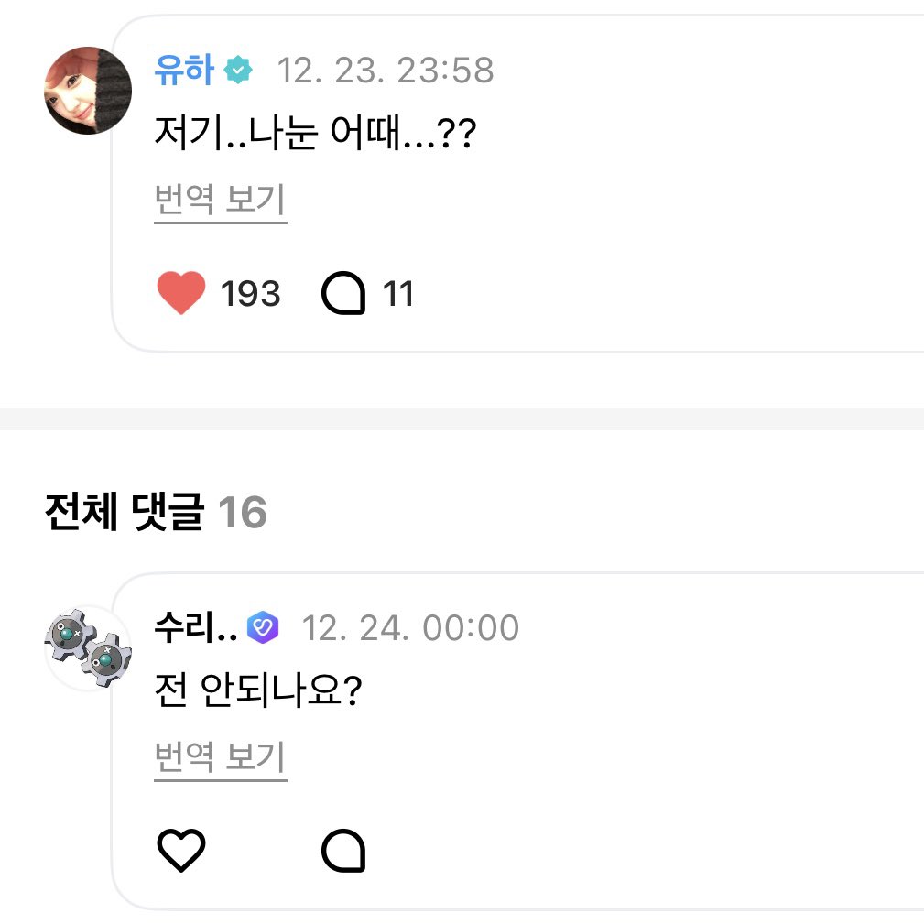Click the 12. 23. 23:58 timestamp
Viewport: 924px width, 924px height.
point(385,71)
